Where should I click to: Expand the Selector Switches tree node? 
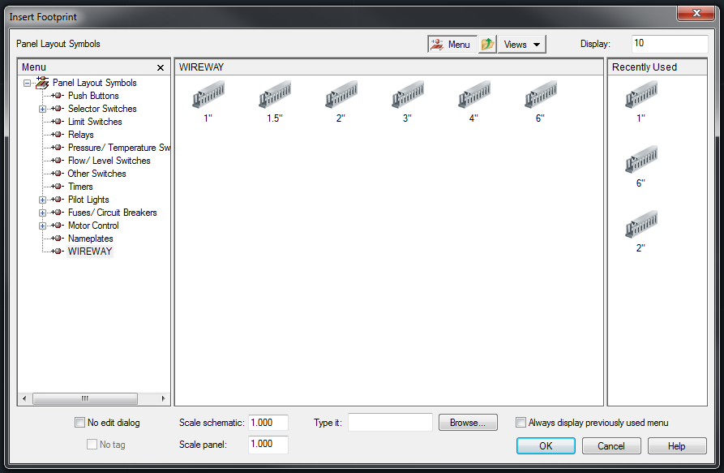click(41, 108)
